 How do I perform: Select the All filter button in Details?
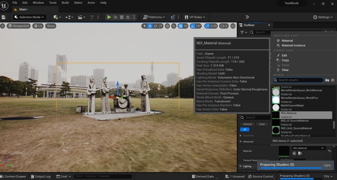[x=245, y=130]
